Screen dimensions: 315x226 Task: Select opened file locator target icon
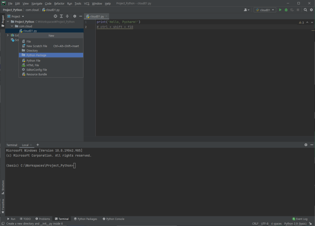click(x=56, y=16)
